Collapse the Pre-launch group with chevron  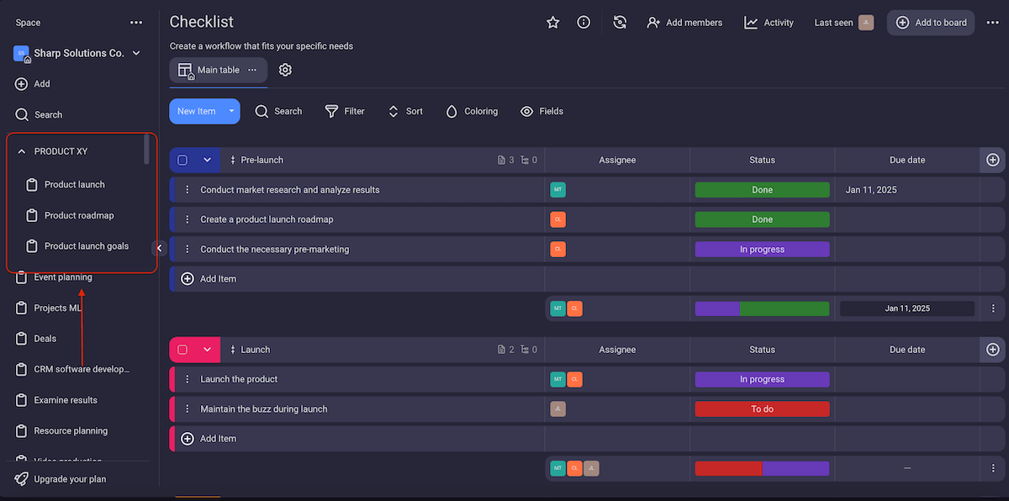point(207,160)
